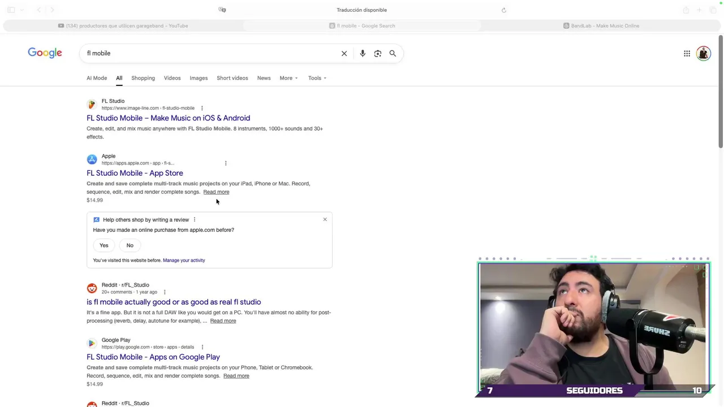Click the $14.99 price under the Google Play result
The width and height of the screenshot is (724, 407).
94,384
